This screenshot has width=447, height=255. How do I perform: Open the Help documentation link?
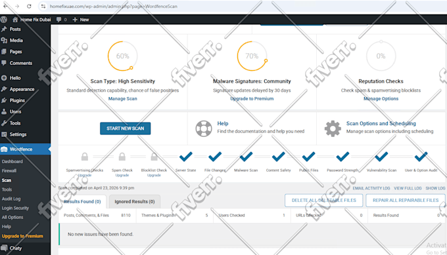[x=223, y=123]
